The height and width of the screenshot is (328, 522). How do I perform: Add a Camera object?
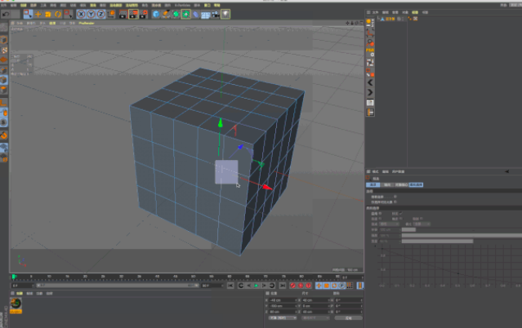(216, 14)
